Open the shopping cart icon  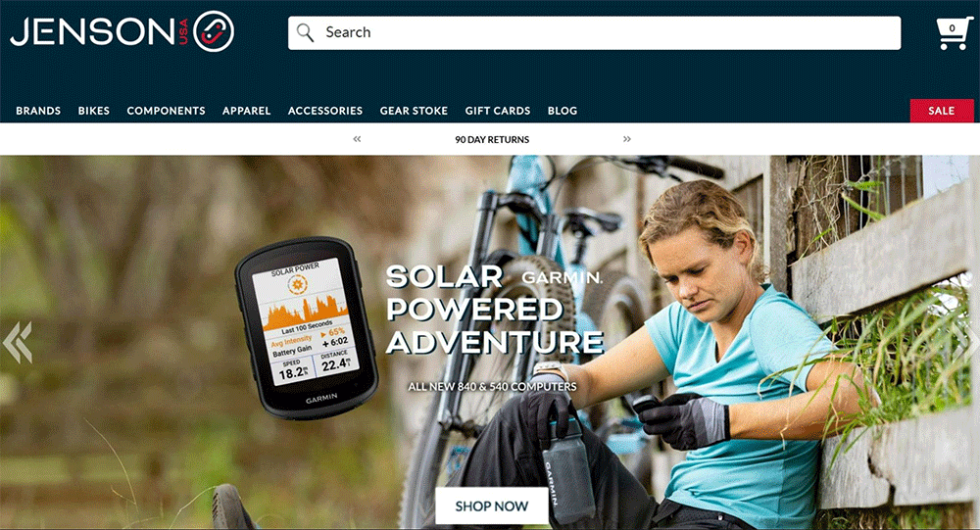pos(953,33)
